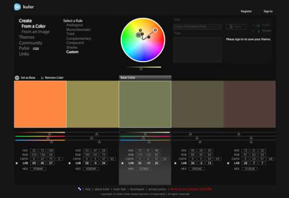Select the LAB radio button under the base color
This screenshot has width=289, height=198.
click(x=121, y=163)
